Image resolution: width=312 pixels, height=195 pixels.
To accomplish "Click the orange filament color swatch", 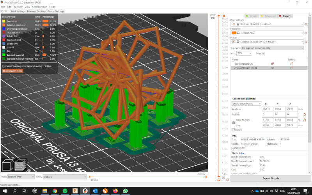I will [x=234, y=33].
